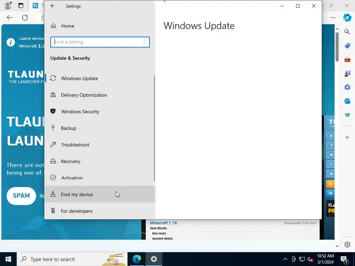Select Backup in Update & Security
Screen dimensions: 355x266
pos(100,128)
